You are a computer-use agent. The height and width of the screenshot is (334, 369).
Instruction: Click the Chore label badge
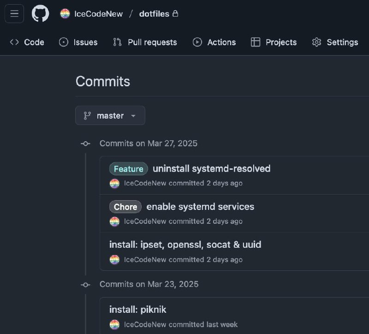[125, 207]
